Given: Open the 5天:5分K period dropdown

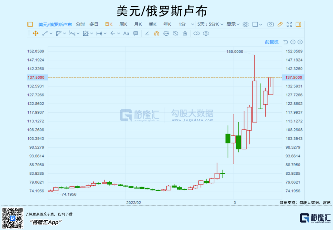Looking at the screenshot, I should click(x=210, y=24).
